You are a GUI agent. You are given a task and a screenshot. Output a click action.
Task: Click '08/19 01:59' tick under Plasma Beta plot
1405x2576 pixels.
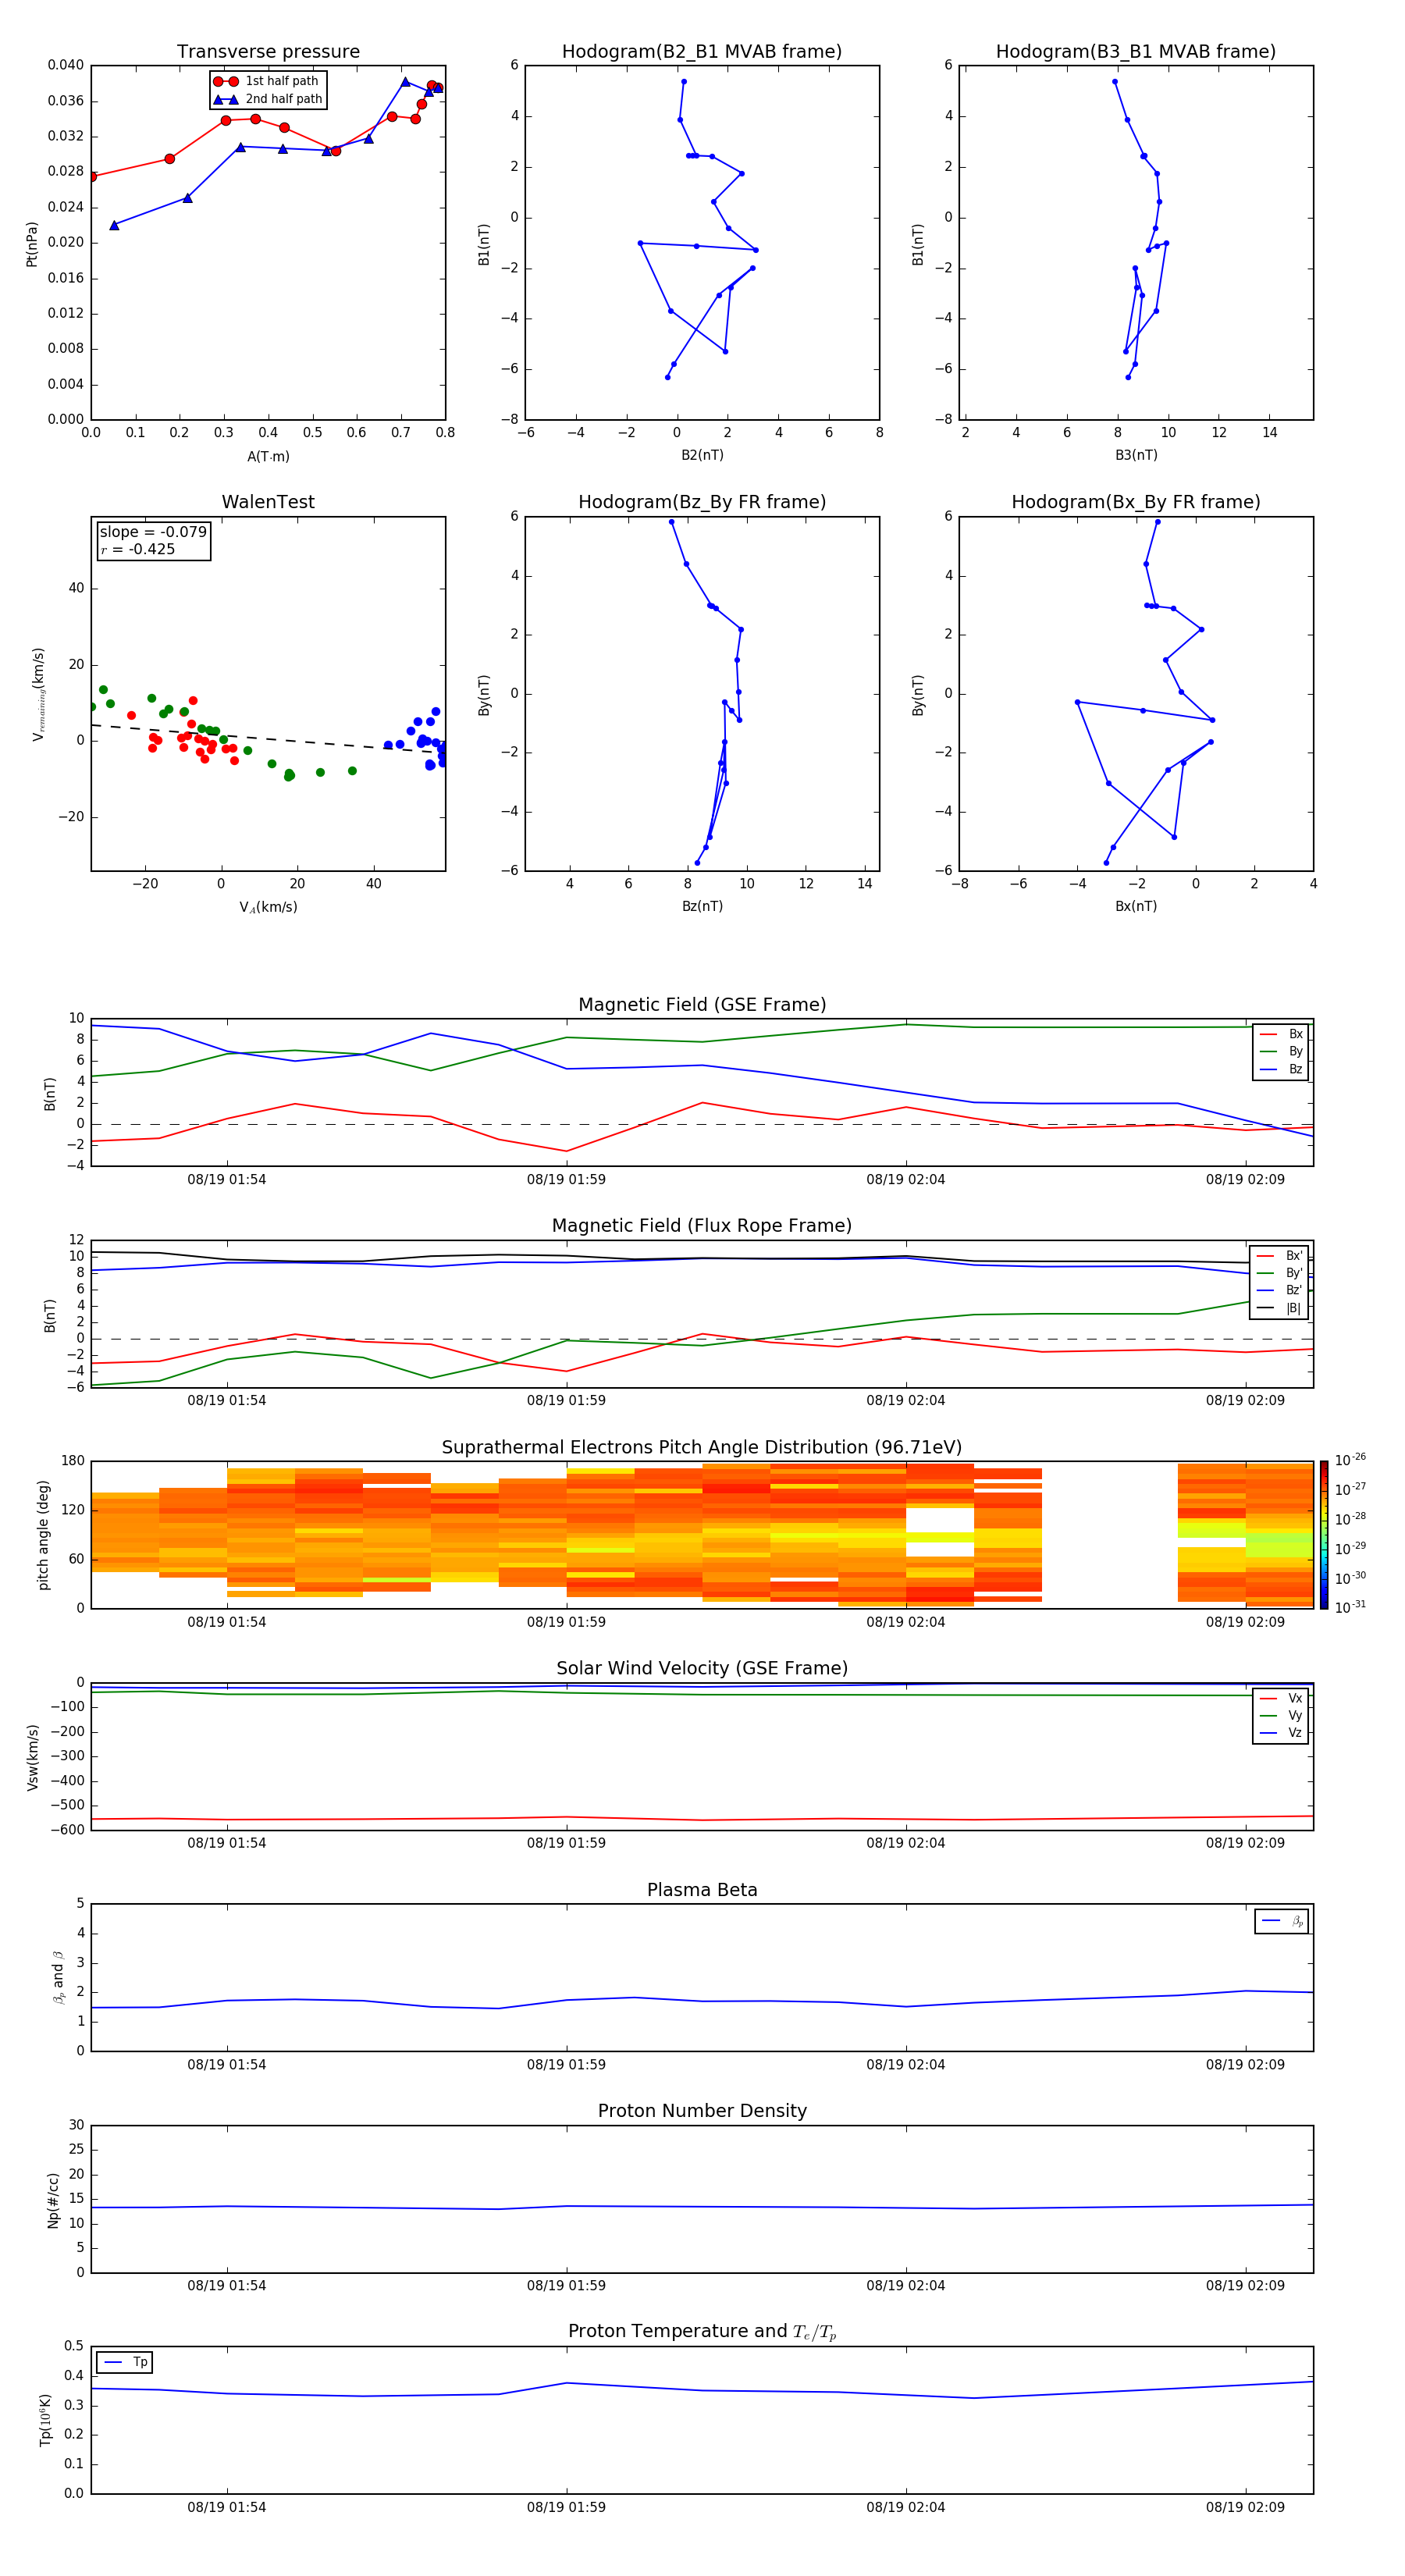[x=566, y=2065]
